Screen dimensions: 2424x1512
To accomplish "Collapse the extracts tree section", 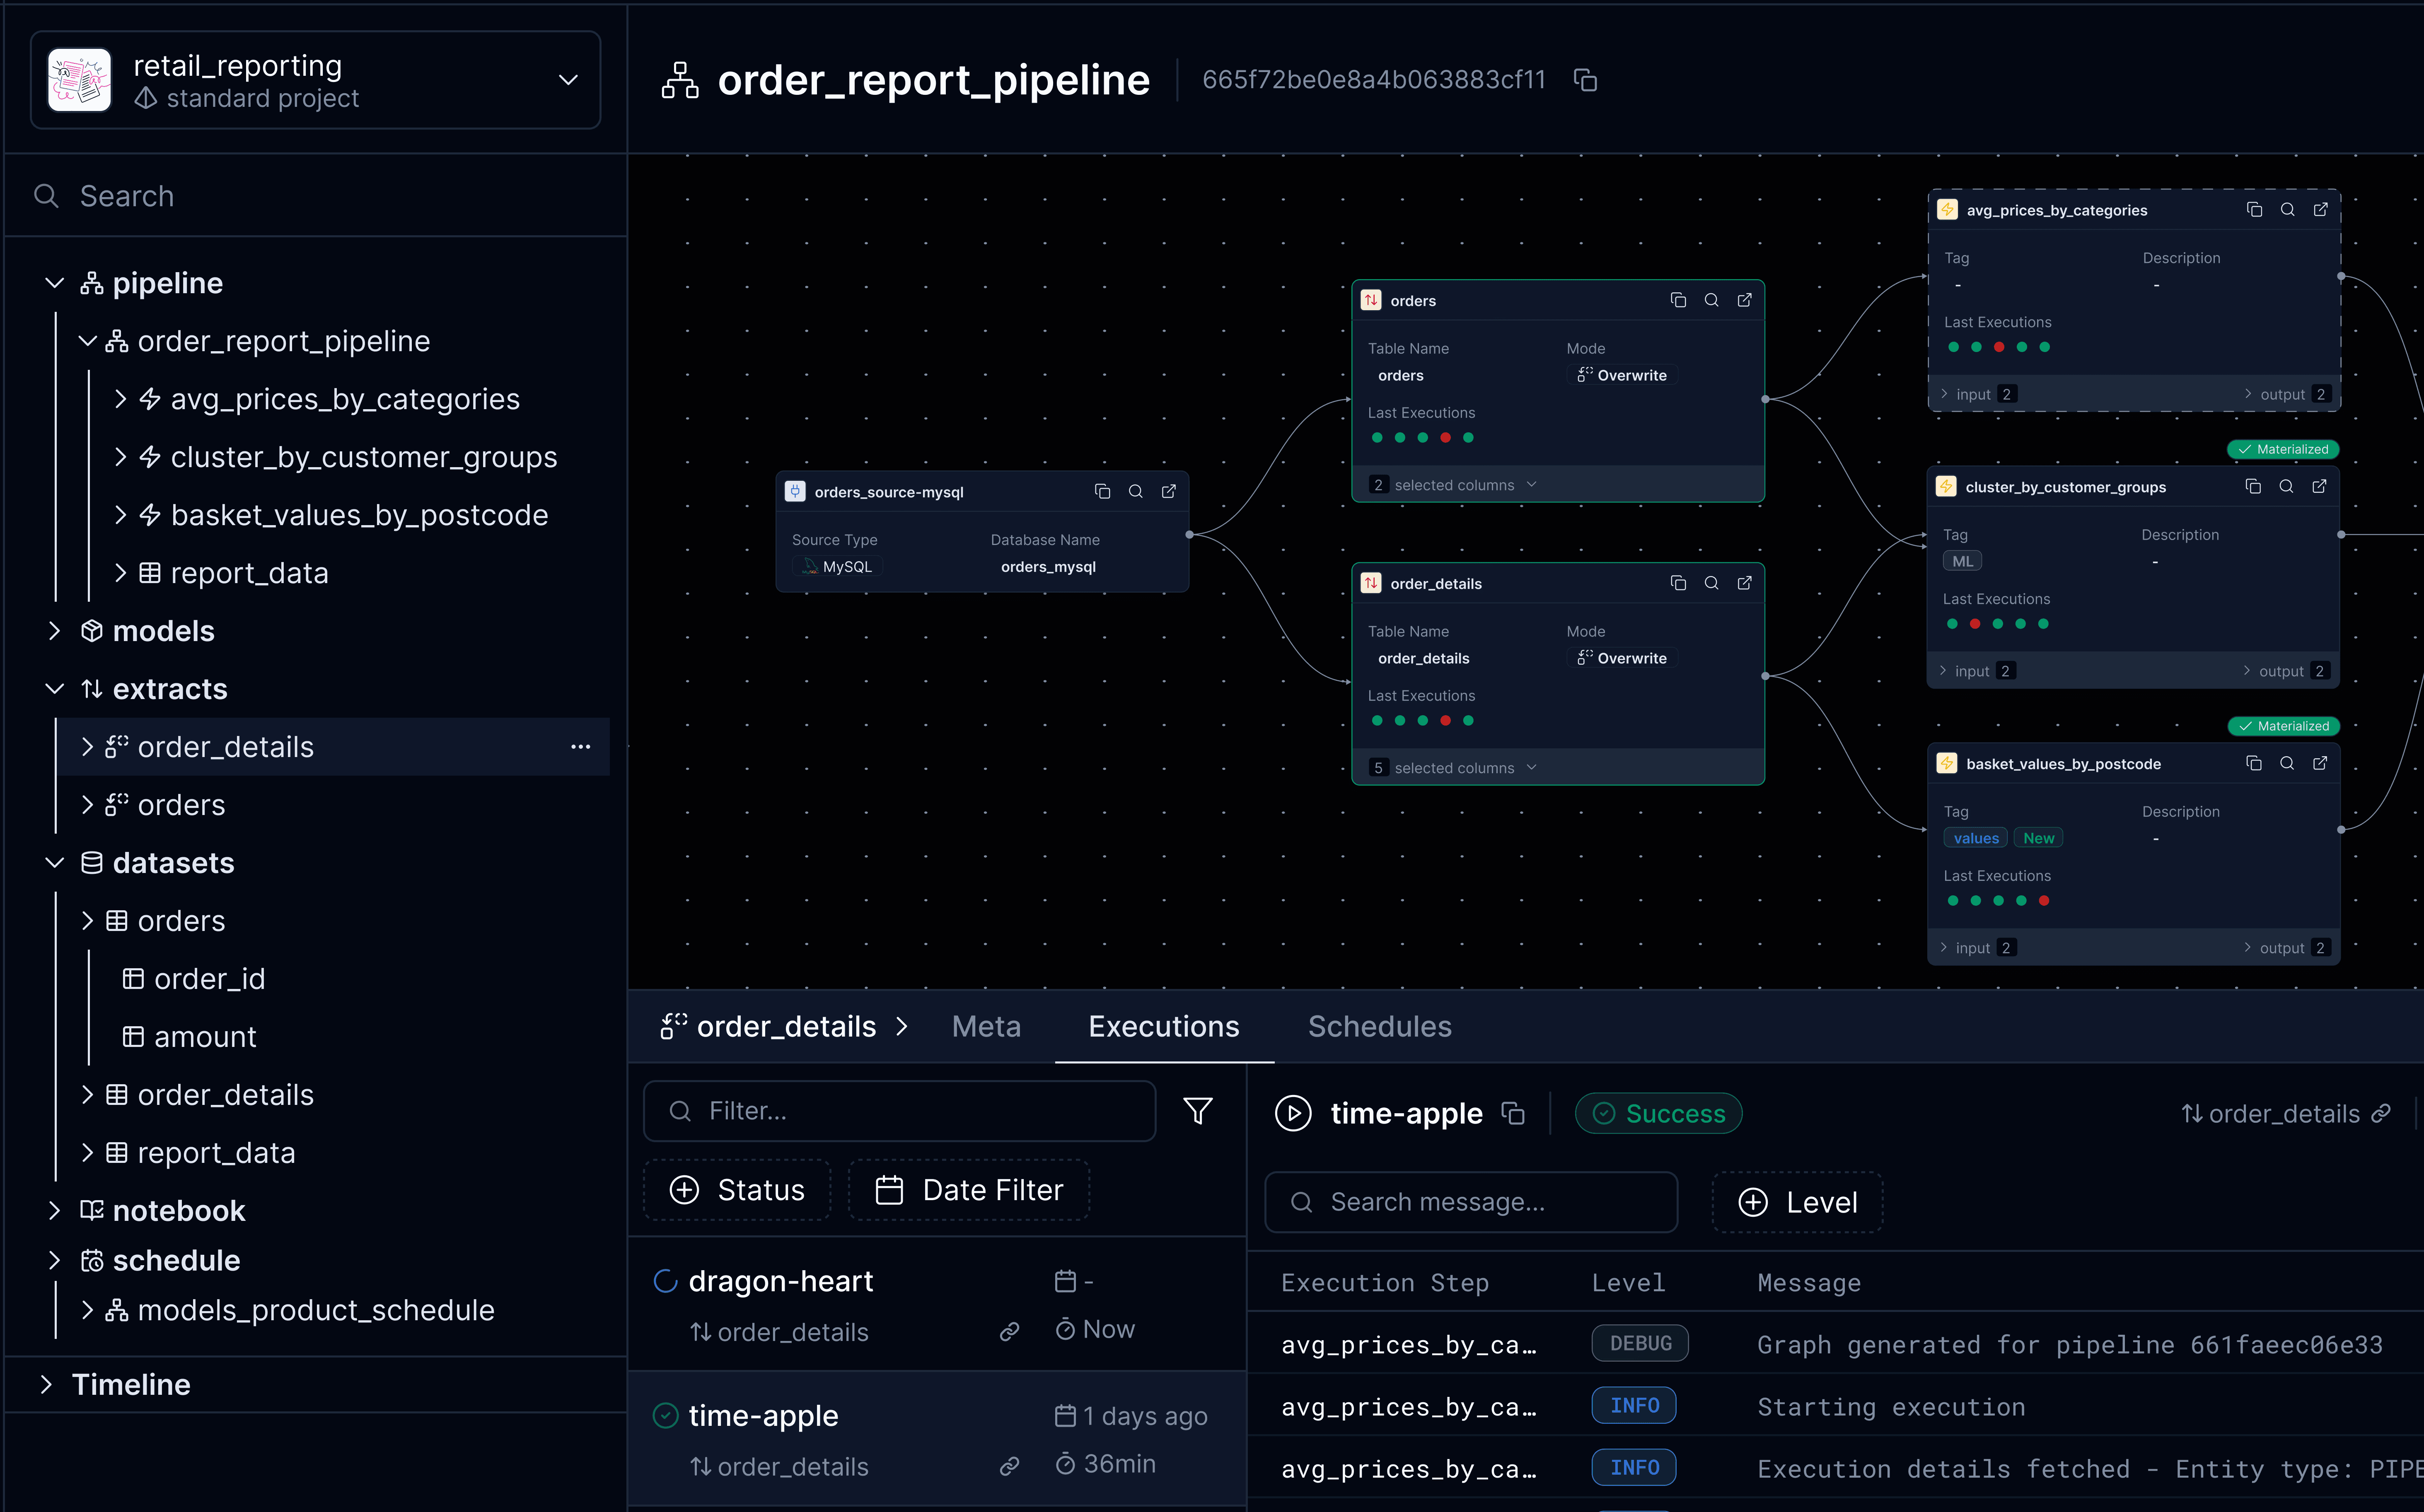I will pos(55,689).
